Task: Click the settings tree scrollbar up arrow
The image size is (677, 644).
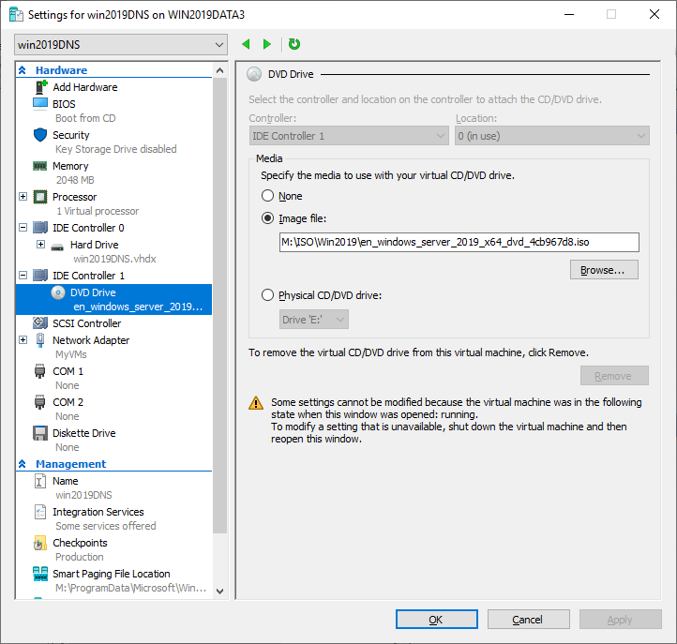Action: point(219,70)
